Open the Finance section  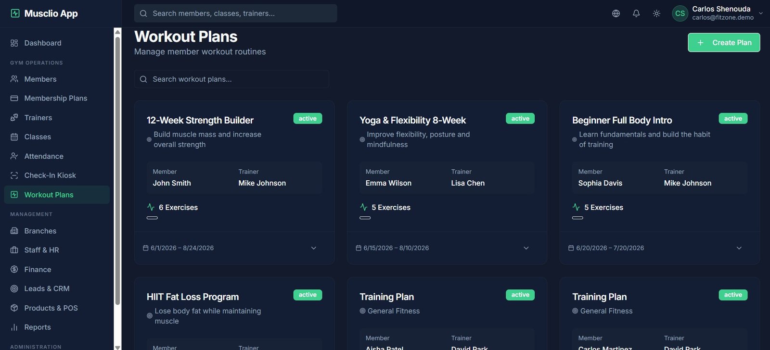click(57, 270)
